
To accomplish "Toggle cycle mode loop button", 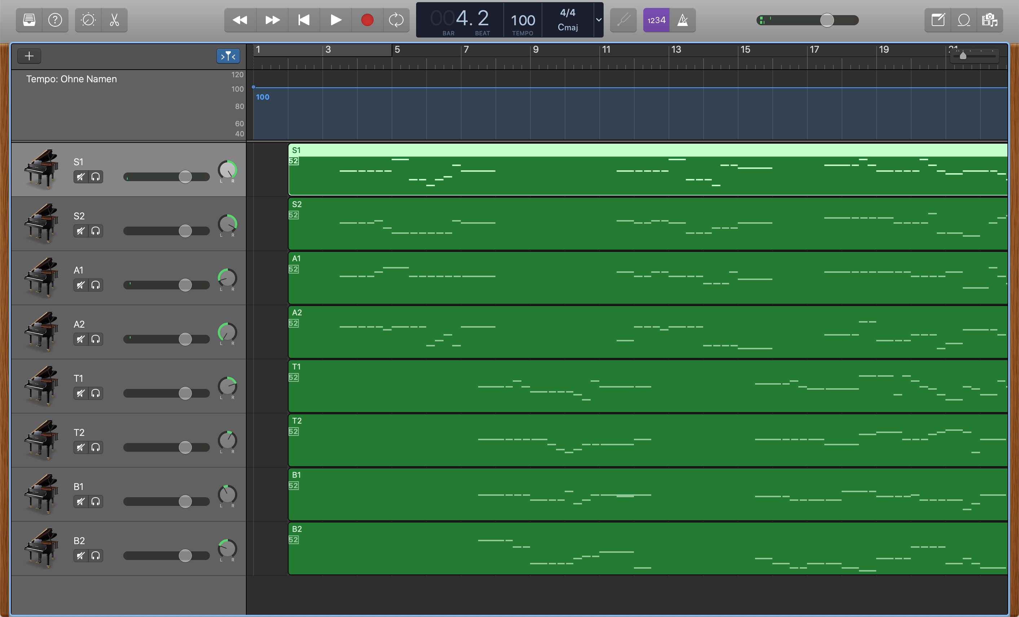I will (x=396, y=20).
